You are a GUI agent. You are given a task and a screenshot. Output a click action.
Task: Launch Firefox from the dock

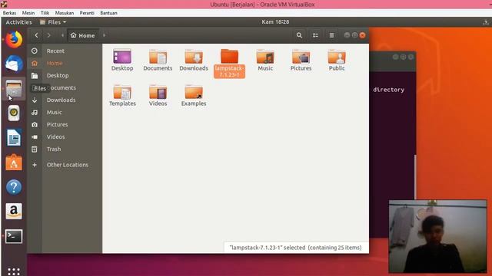[14, 39]
